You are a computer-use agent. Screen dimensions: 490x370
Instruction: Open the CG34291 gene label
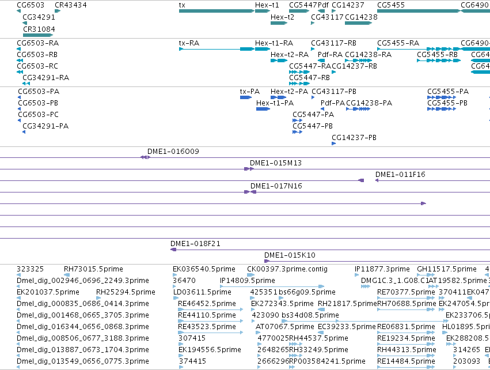click(39, 17)
